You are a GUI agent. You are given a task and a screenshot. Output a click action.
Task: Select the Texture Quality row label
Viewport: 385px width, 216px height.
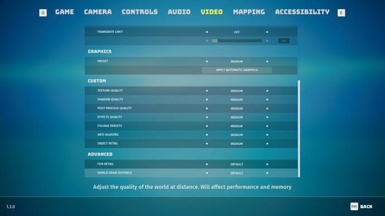point(110,91)
